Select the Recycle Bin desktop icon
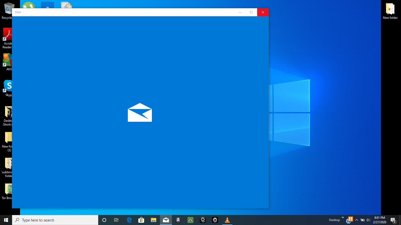The image size is (401, 225). (7, 11)
